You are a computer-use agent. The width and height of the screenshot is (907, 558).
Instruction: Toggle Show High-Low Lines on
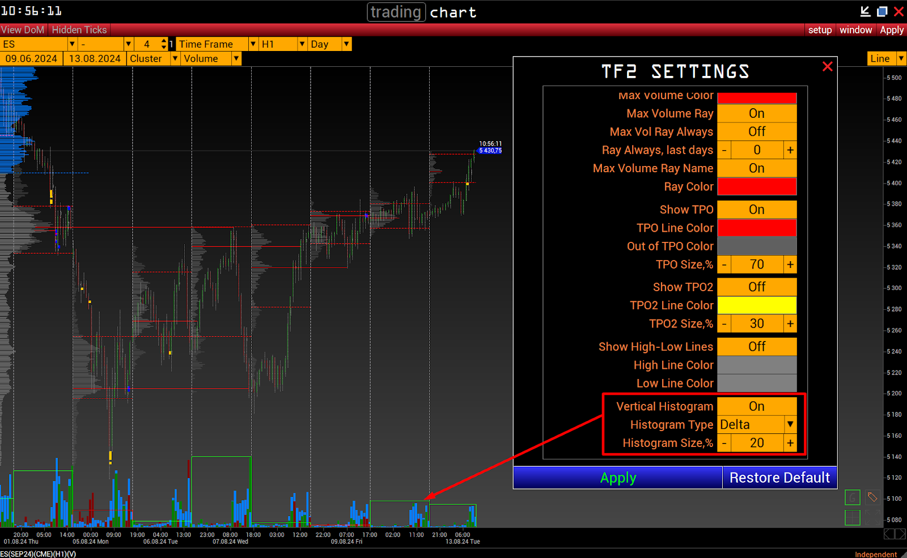pos(756,346)
